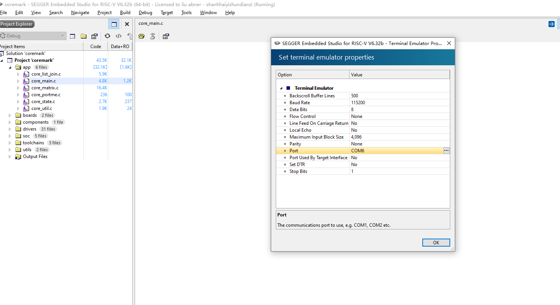The width and height of the screenshot is (560, 305).
Task: Open the Build menu
Action: click(x=125, y=13)
